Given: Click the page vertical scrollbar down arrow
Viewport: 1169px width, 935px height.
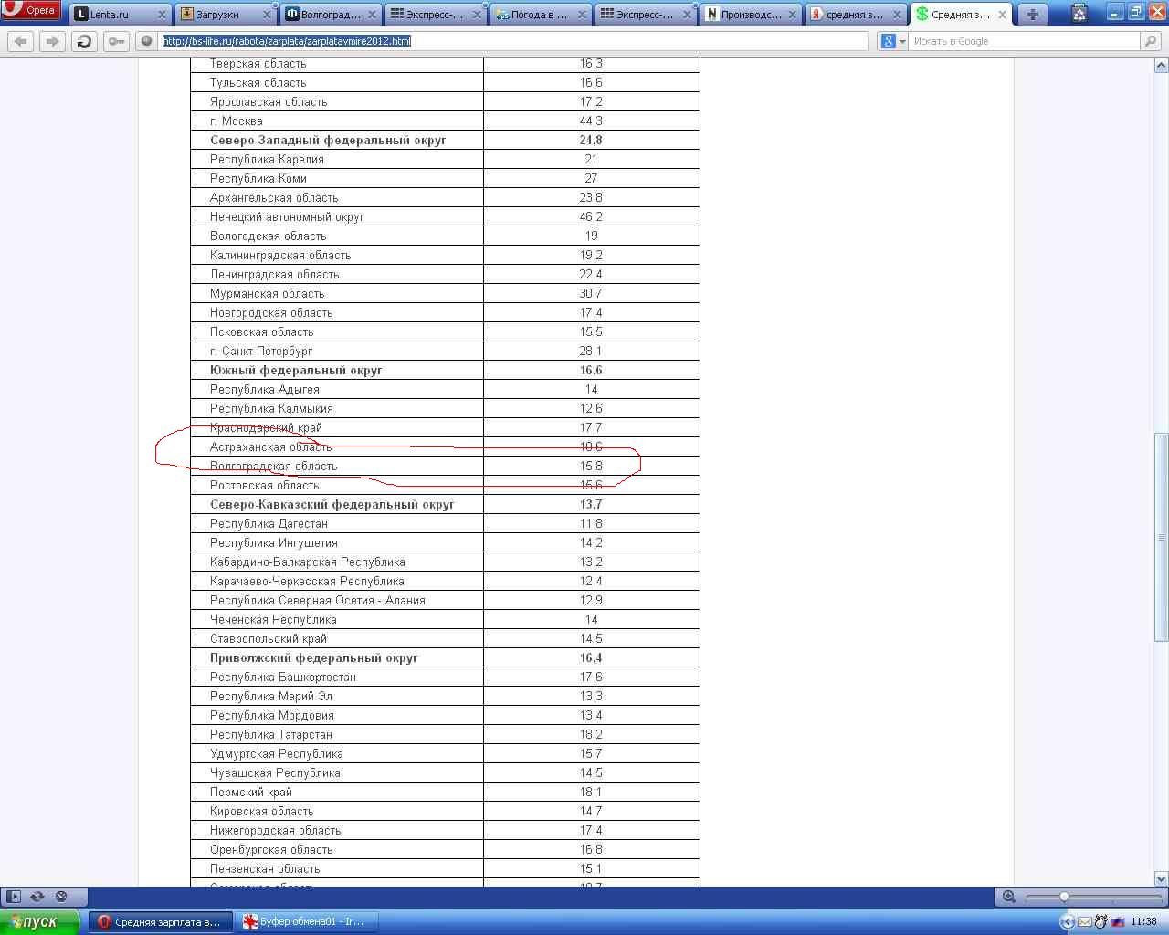Looking at the screenshot, I should pyautogui.click(x=1162, y=878).
